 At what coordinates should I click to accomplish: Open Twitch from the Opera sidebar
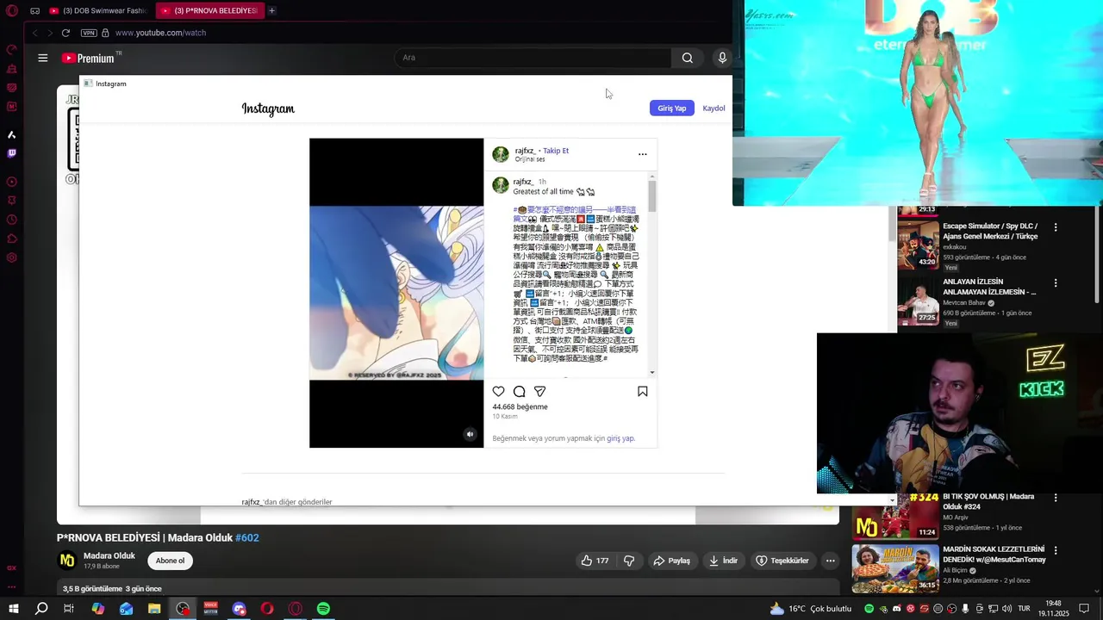click(x=11, y=153)
